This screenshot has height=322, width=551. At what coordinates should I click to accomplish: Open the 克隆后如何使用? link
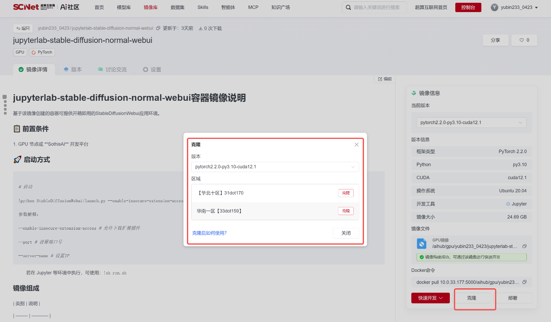(209, 233)
